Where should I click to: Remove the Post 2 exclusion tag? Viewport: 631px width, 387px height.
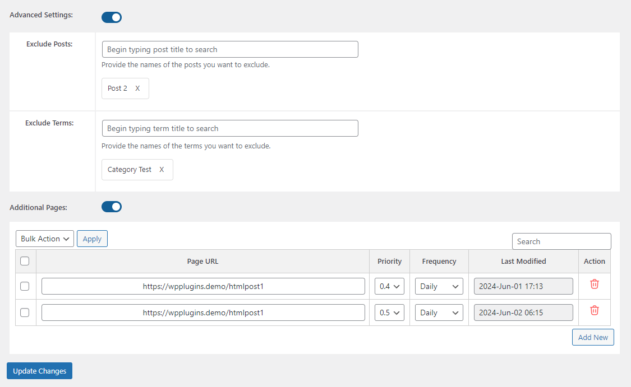click(137, 88)
